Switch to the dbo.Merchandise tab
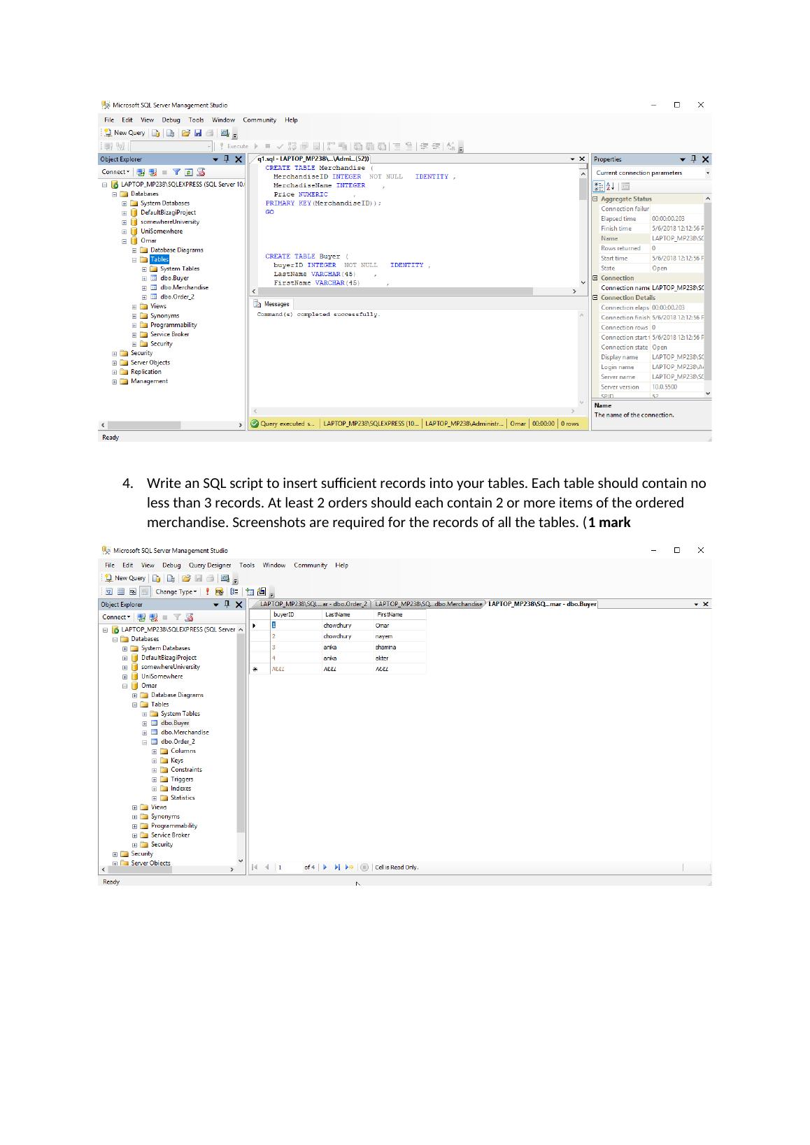This screenshot has width=810, height=1145. click(428, 604)
